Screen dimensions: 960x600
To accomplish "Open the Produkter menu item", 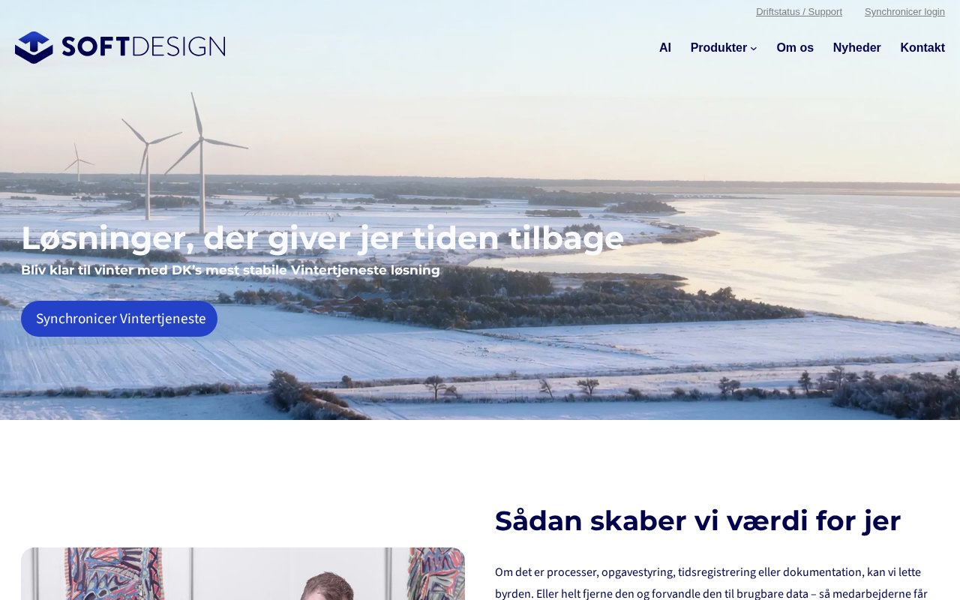I will tap(718, 48).
